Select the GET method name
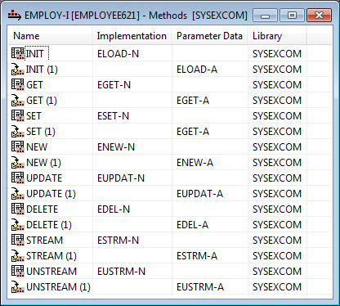This screenshot has width=340, height=306. pyautogui.click(x=34, y=85)
